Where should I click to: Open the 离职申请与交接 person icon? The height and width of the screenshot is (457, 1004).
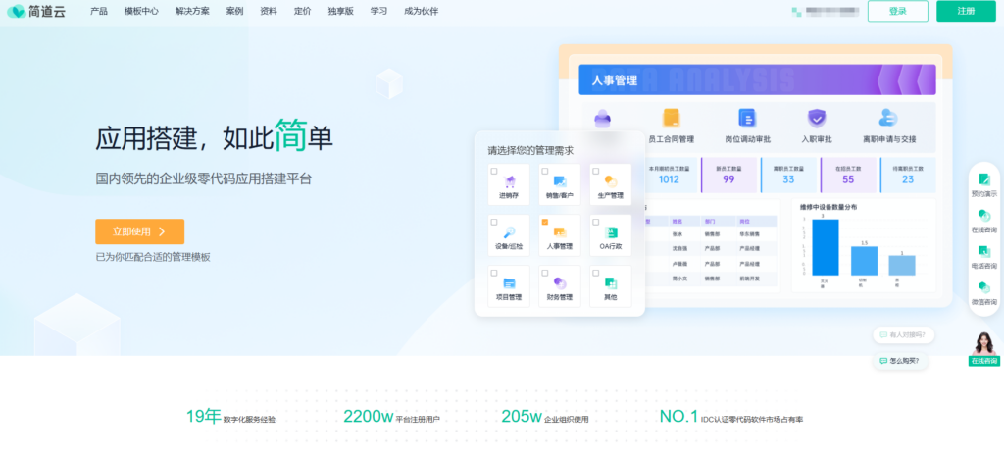tap(888, 118)
